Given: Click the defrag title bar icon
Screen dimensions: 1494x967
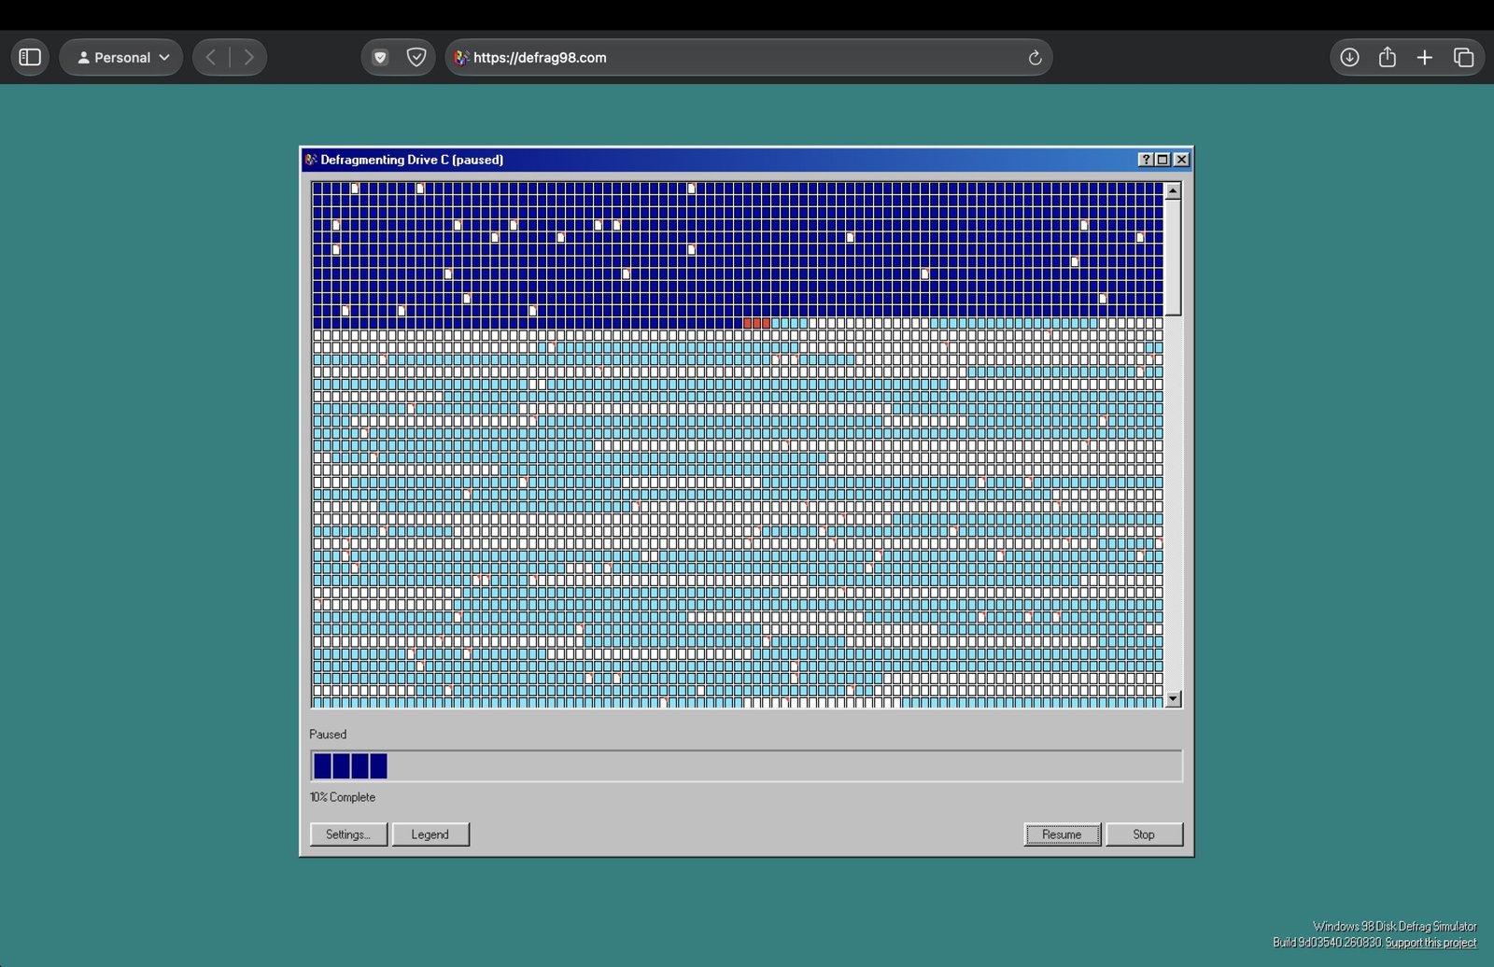Looking at the screenshot, I should tap(312, 160).
